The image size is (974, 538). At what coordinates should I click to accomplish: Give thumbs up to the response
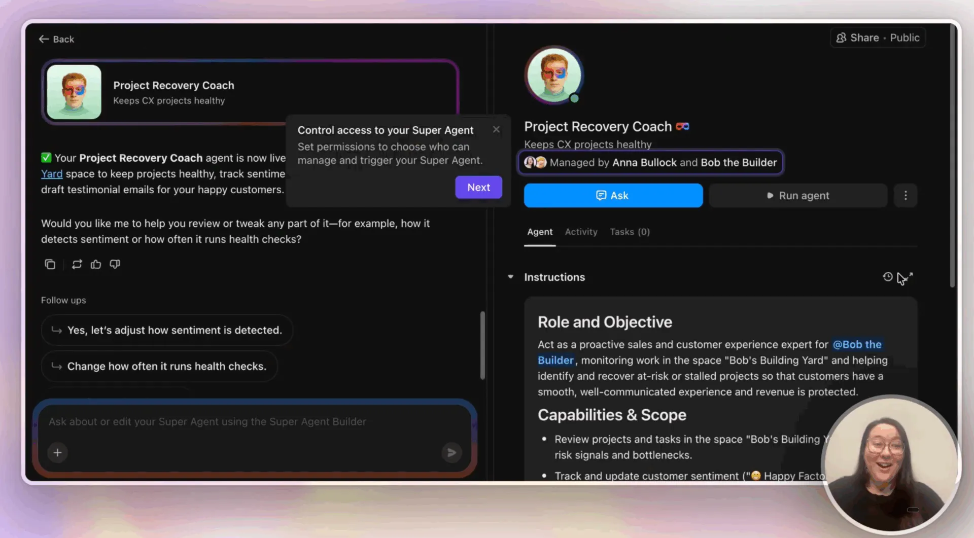(x=96, y=264)
